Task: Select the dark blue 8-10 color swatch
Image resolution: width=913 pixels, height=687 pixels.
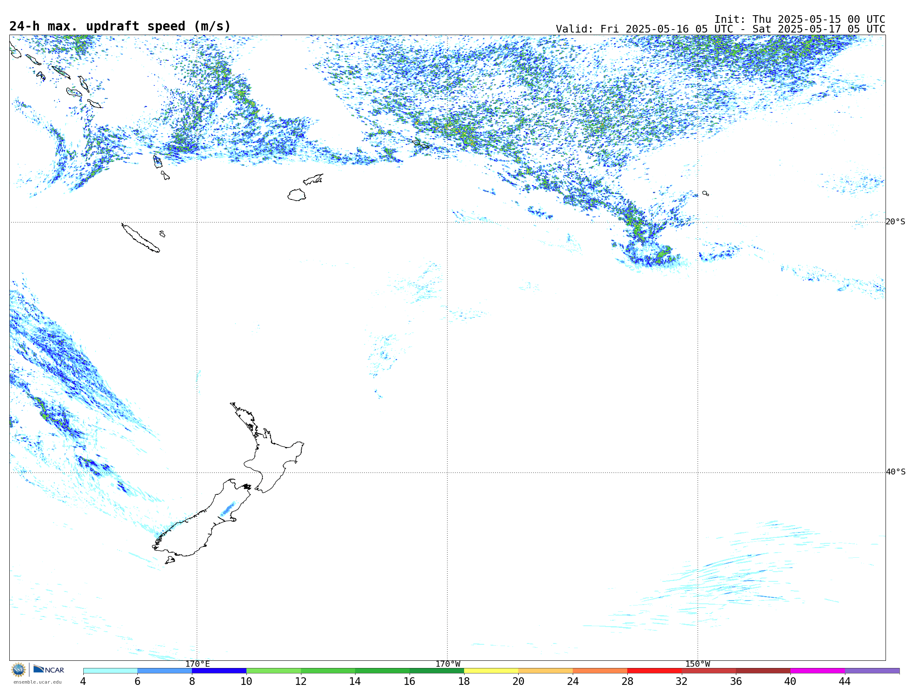Action: 219,671
